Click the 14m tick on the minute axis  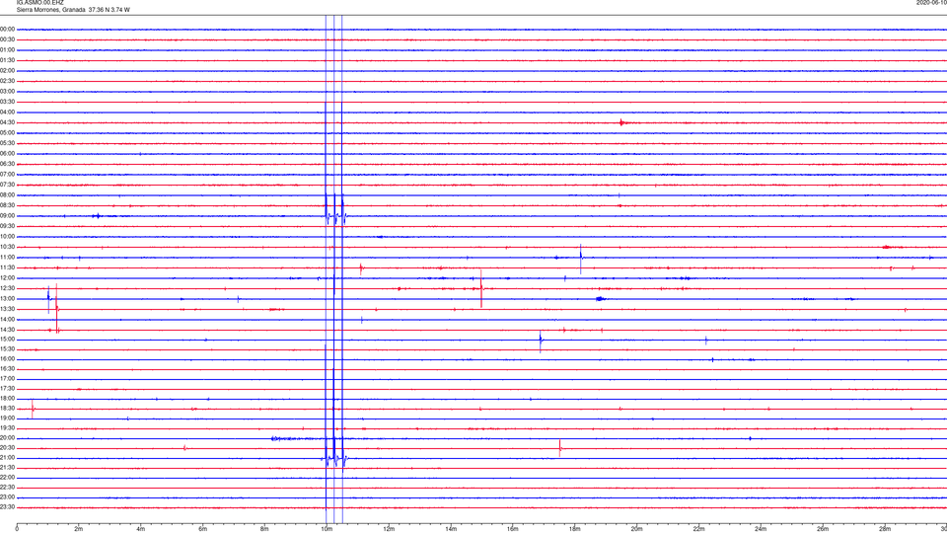(451, 529)
